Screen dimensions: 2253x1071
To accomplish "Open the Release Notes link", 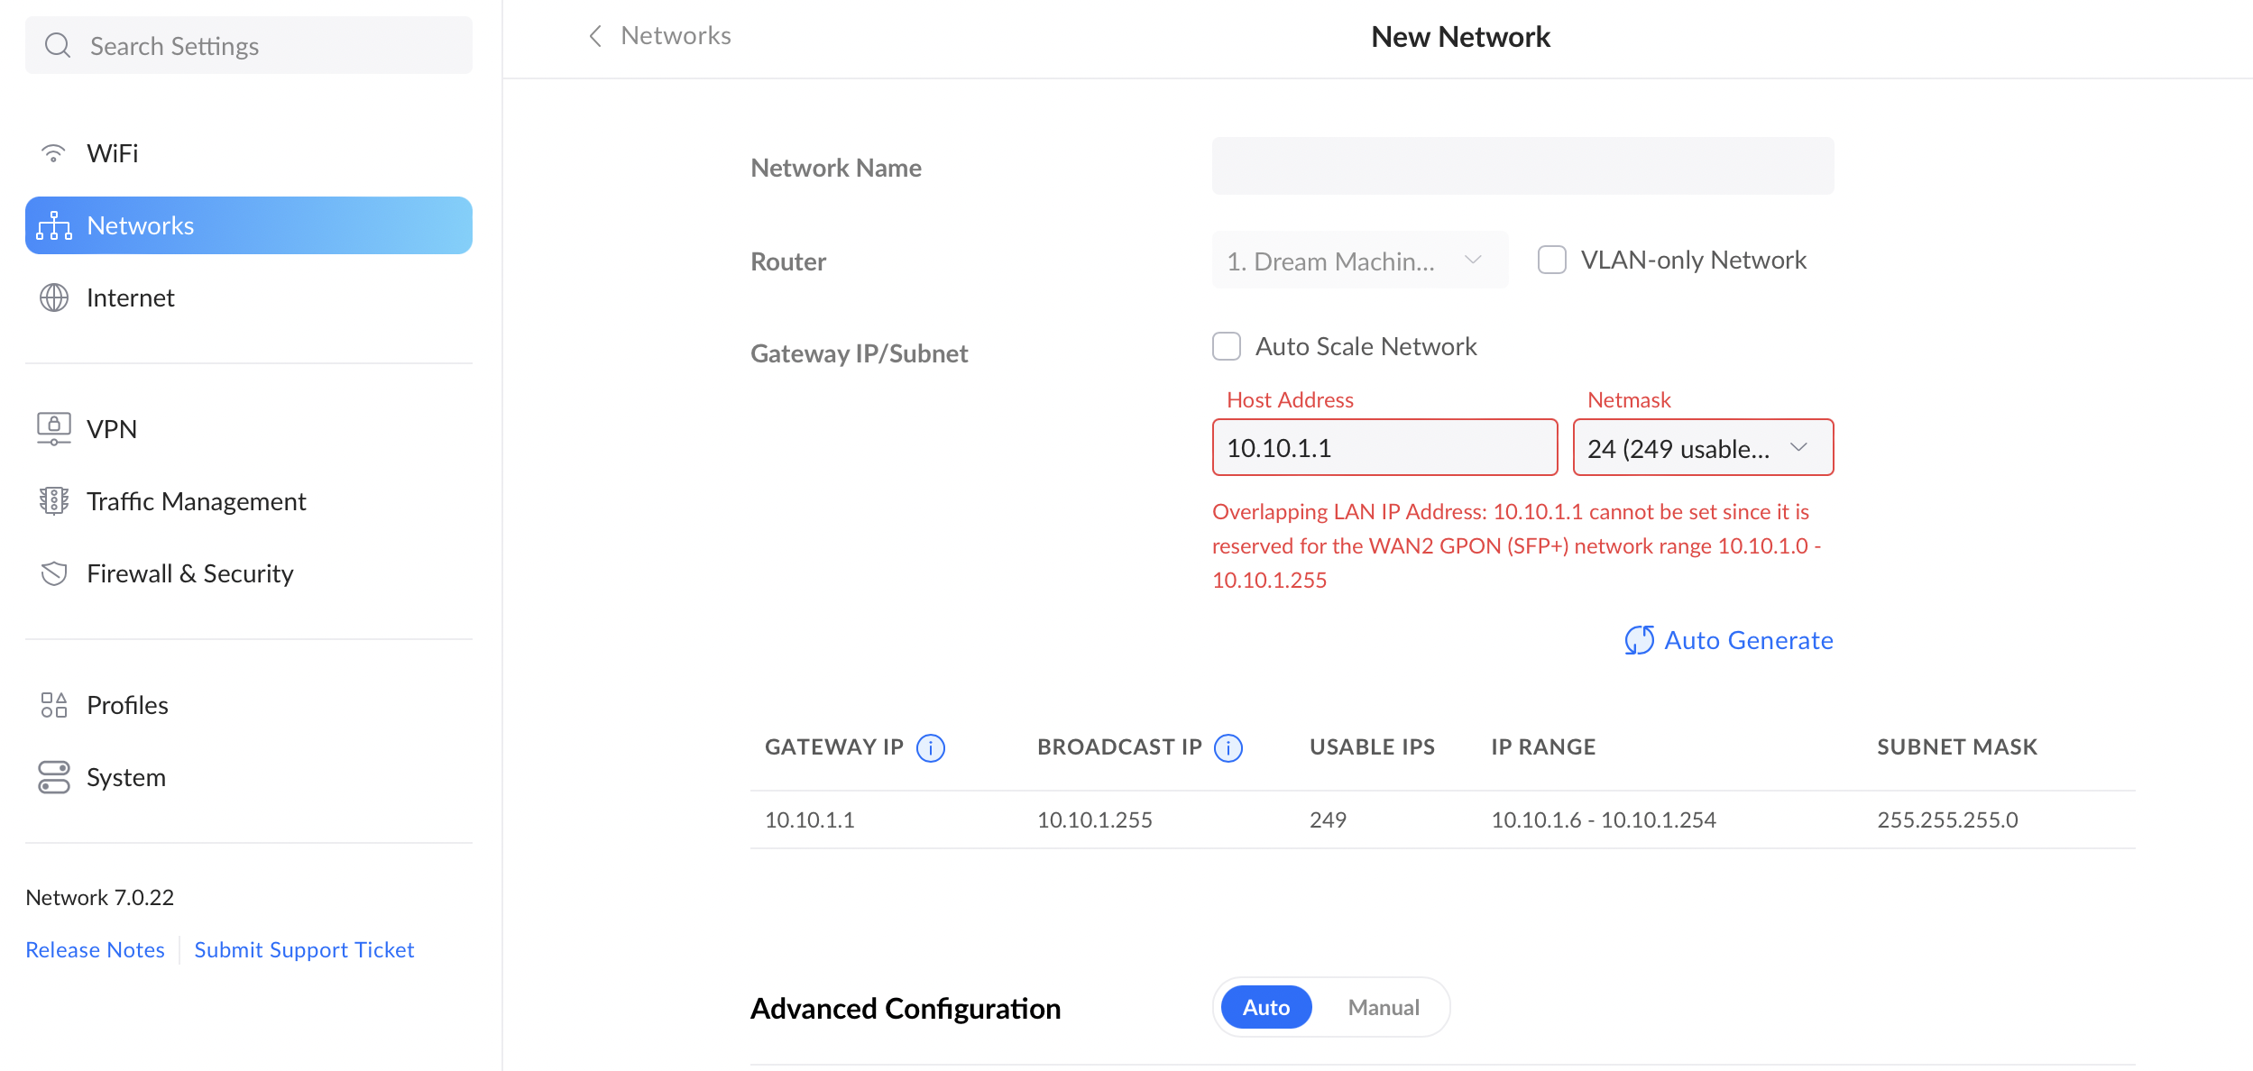I will click(x=95, y=949).
